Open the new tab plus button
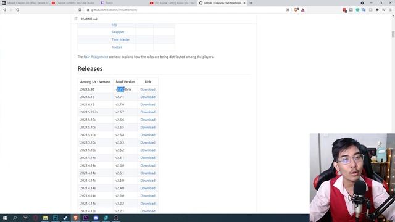This screenshot has width=395, height=222. (251, 3)
